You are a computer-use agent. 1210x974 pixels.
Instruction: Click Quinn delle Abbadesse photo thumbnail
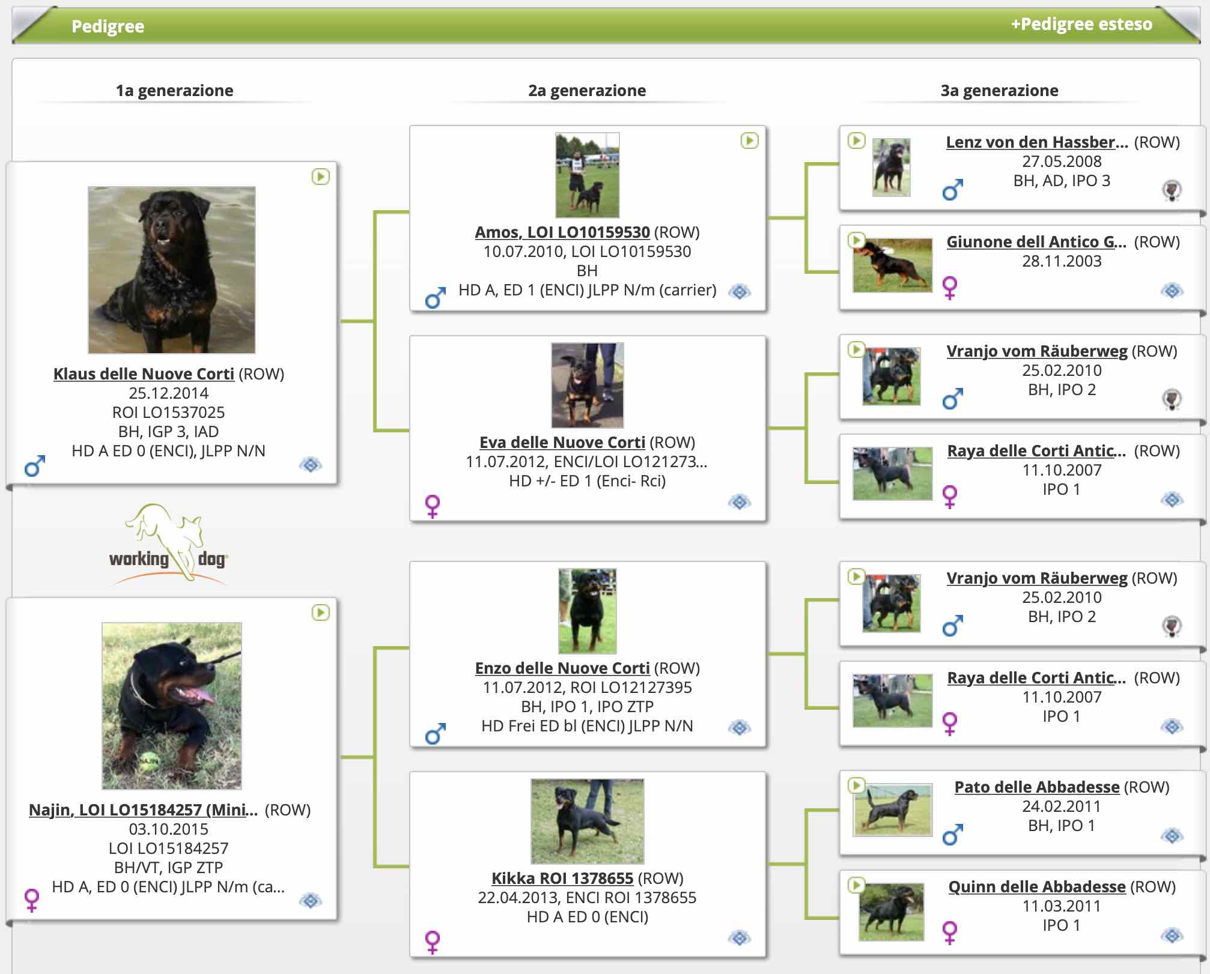(x=892, y=912)
